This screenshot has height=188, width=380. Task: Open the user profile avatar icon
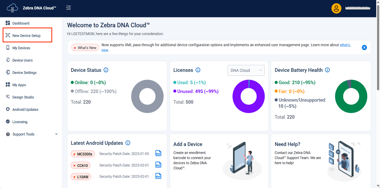pos(336,8)
